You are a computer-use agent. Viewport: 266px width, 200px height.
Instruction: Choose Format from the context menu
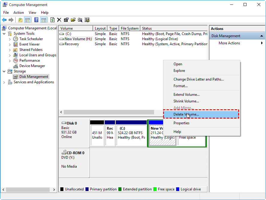pyautogui.click(x=202, y=86)
